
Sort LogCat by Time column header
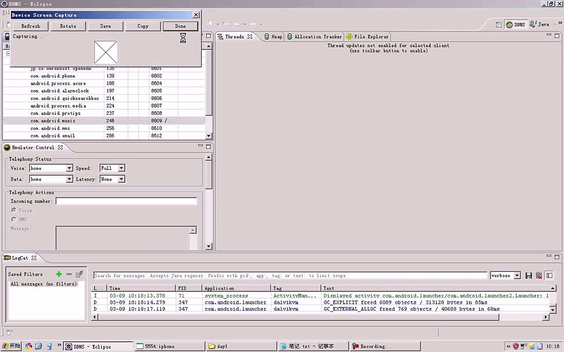click(x=141, y=288)
